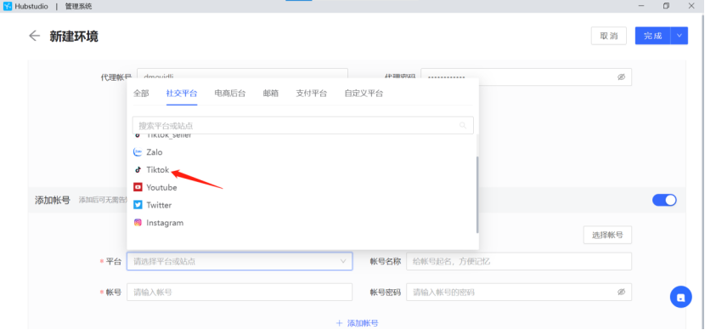This screenshot has width=705, height=330.
Task: Click the plus icon beside 添加帐号
Action: tap(340, 323)
